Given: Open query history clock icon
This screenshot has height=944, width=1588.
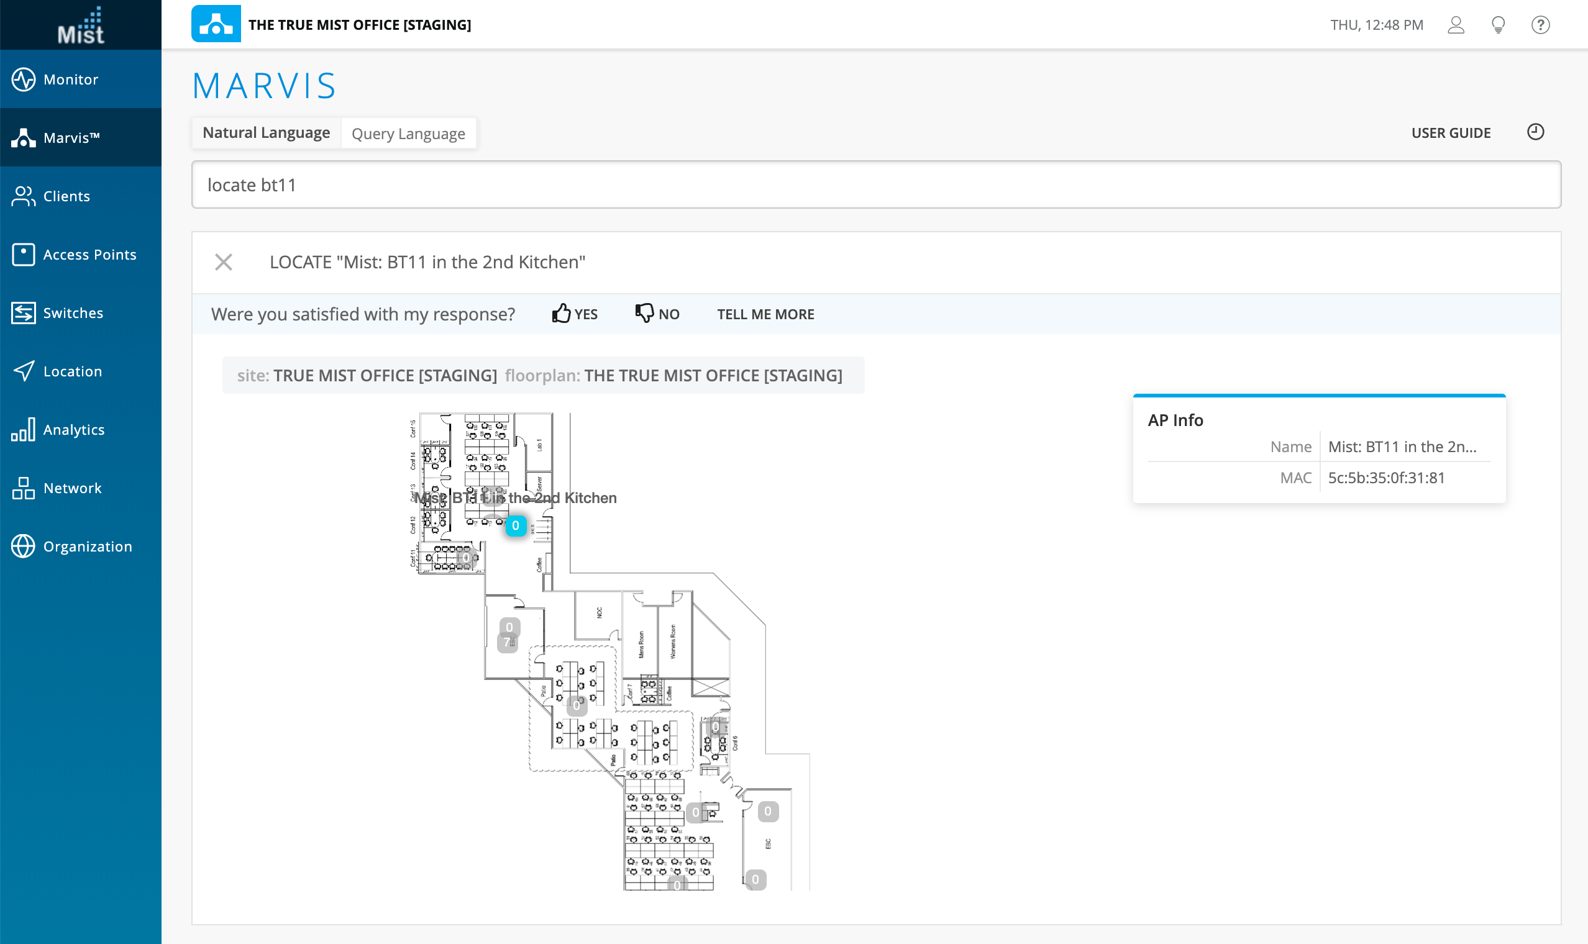Looking at the screenshot, I should coord(1535,132).
